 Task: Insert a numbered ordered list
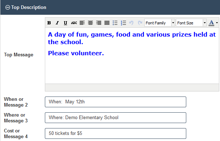tap(123, 23)
